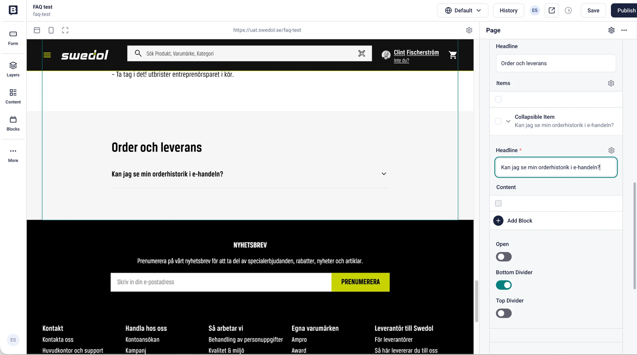Open the More sidebar menu
637x355 pixels.
pyautogui.click(x=13, y=155)
